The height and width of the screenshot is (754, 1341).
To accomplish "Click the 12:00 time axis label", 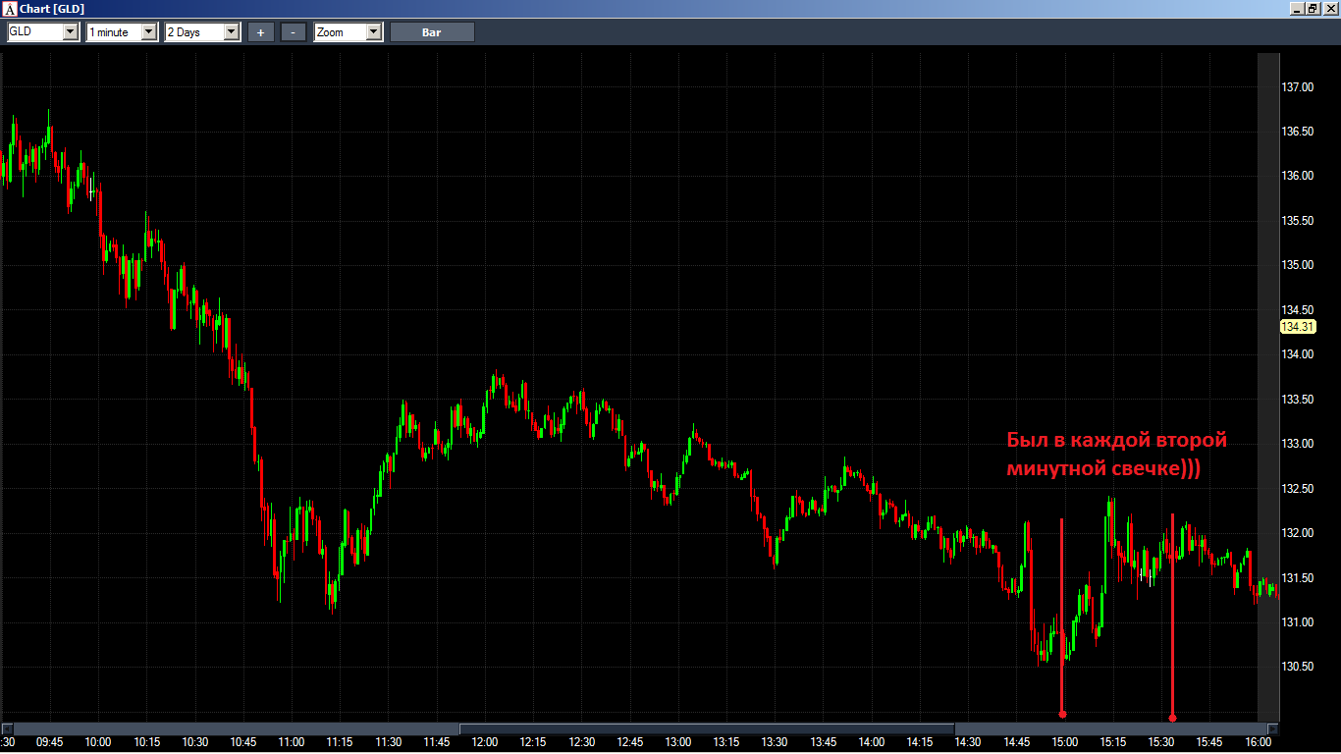I will [x=485, y=742].
